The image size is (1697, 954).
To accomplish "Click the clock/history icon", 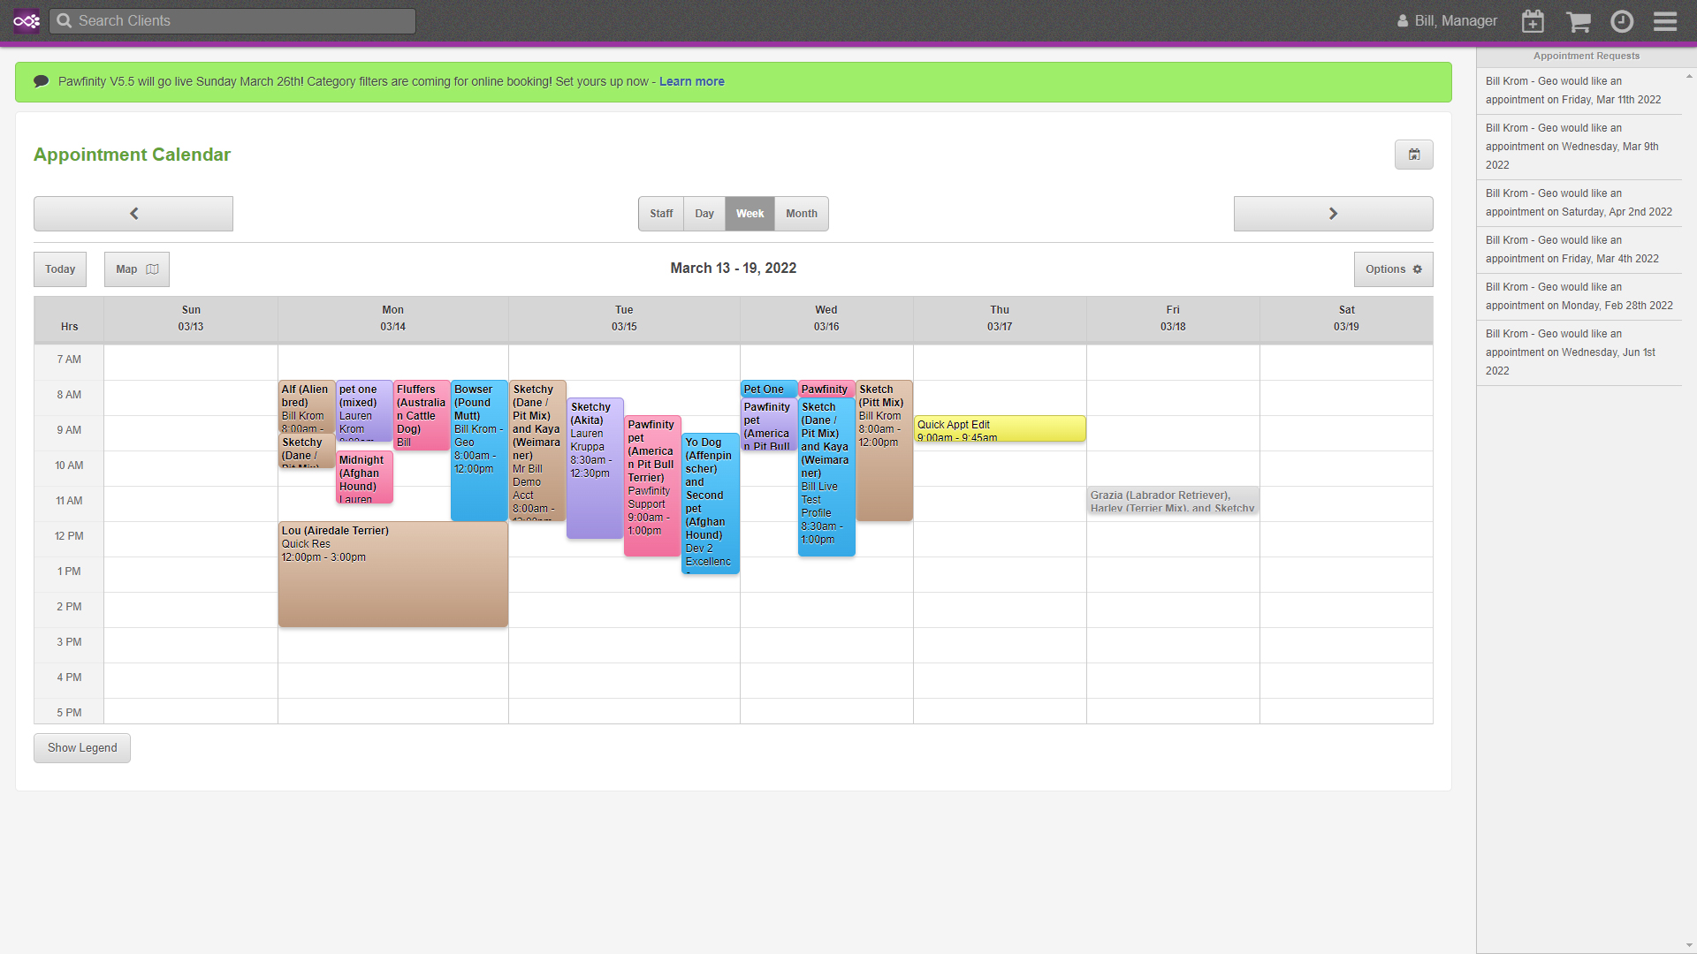I will (1621, 19).
